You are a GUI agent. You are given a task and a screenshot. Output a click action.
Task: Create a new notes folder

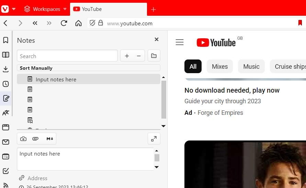click(154, 56)
